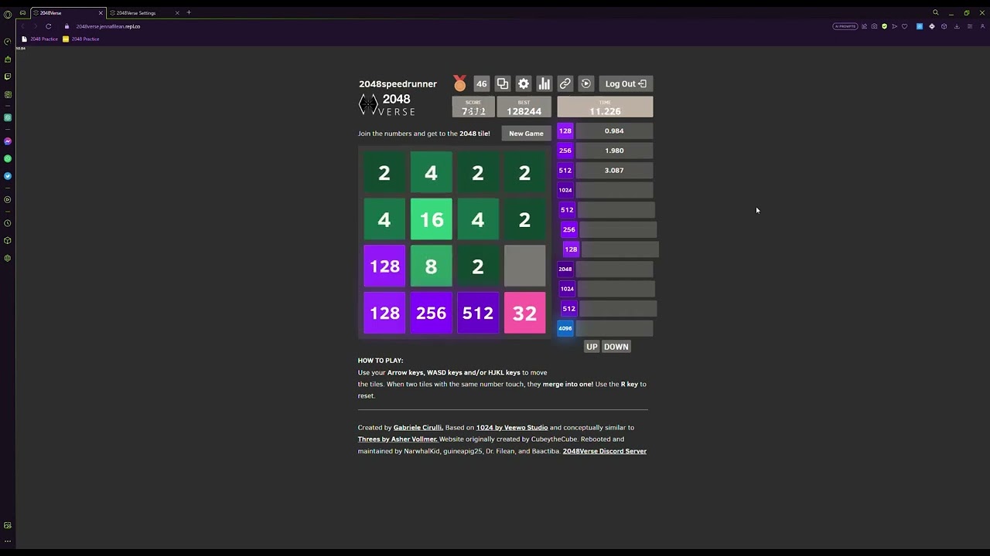Close the 2048Verse Settings tab
This screenshot has width=990, height=556.
[177, 12]
